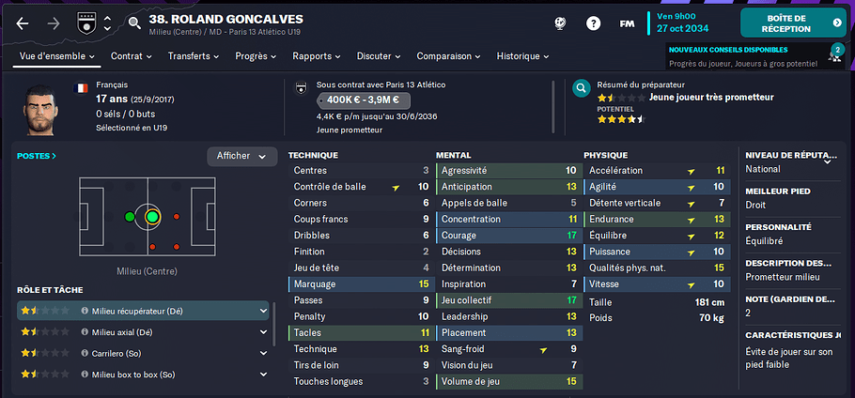The height and width of the screenshot is (398, 855).
Task: Click the POSTES link
Action: [37, 156]
